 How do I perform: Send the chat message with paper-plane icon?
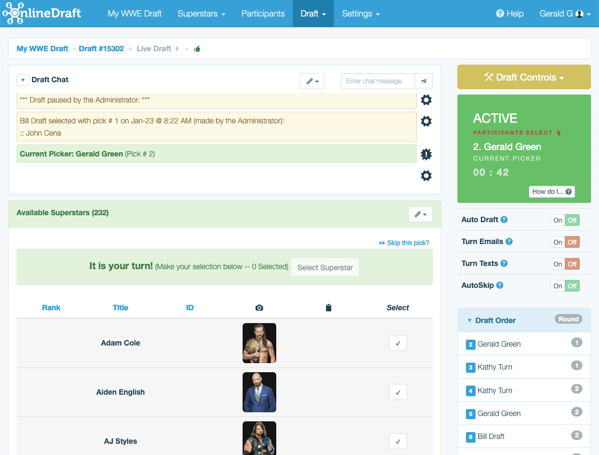coord(424,81)
